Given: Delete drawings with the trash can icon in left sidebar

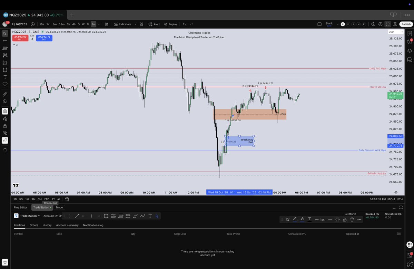Looking at the screenshot, I should point(5,150).
